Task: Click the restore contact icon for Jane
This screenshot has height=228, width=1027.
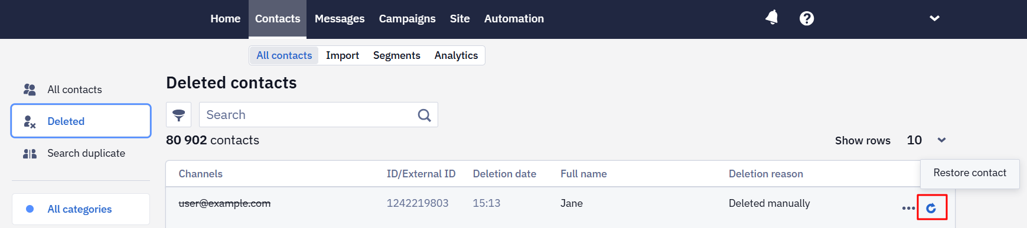Action: [x=931, y=207]
